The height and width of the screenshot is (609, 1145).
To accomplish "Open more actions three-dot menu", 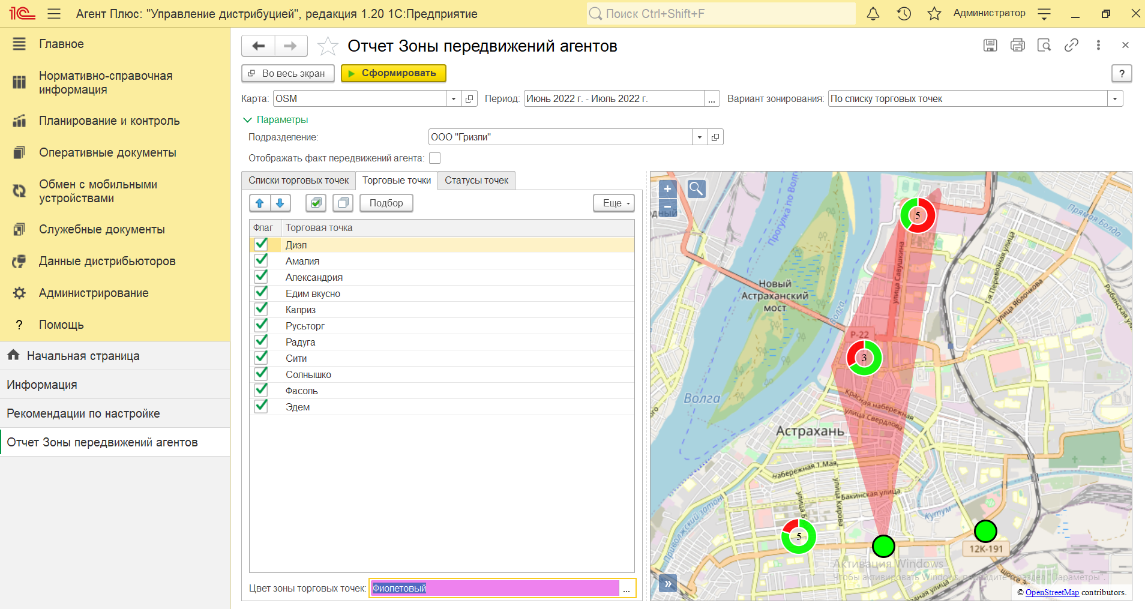I will 1098,45.
